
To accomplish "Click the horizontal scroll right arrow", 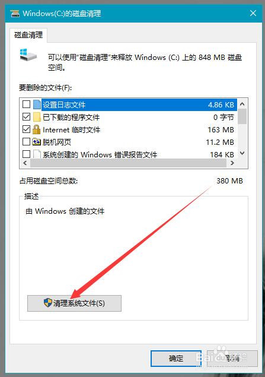I will (x=232, y=163).
